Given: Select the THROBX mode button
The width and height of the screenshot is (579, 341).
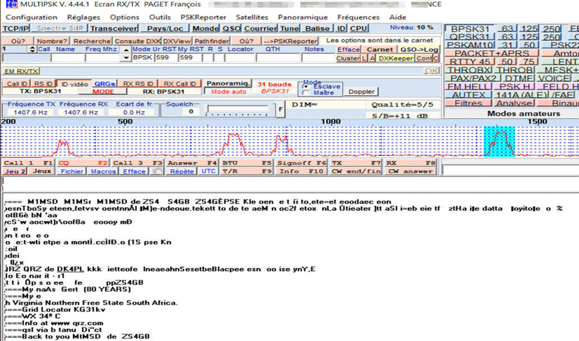Looking at the screenshot, I should click(469, 70).
